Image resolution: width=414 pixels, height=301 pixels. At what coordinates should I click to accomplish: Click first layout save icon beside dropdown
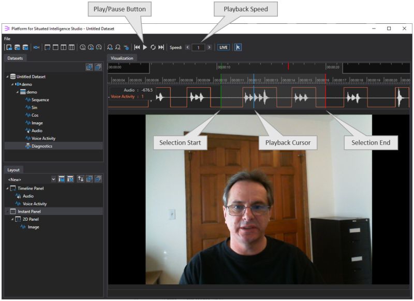62,179
